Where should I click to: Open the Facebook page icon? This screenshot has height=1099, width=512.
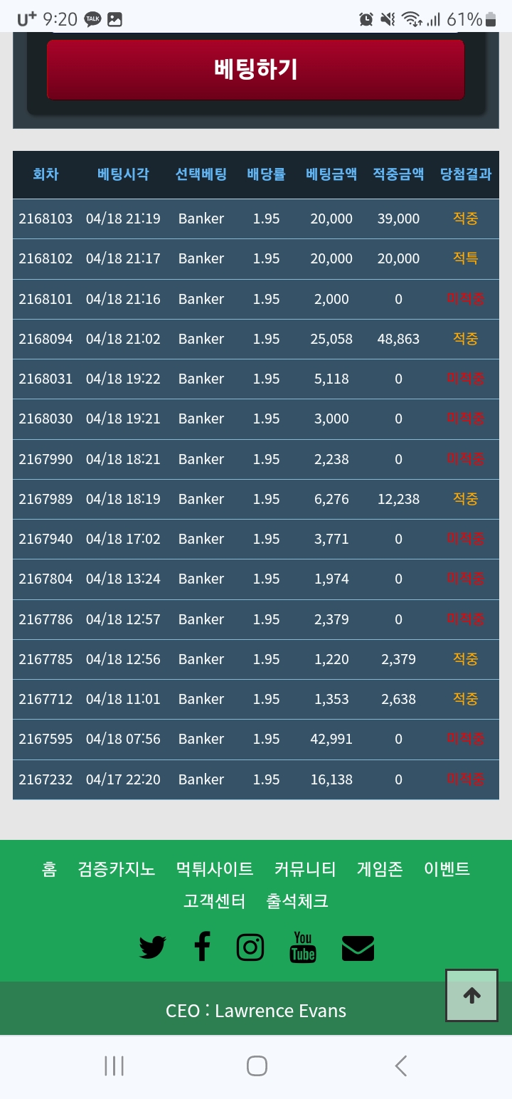(202, 947)
